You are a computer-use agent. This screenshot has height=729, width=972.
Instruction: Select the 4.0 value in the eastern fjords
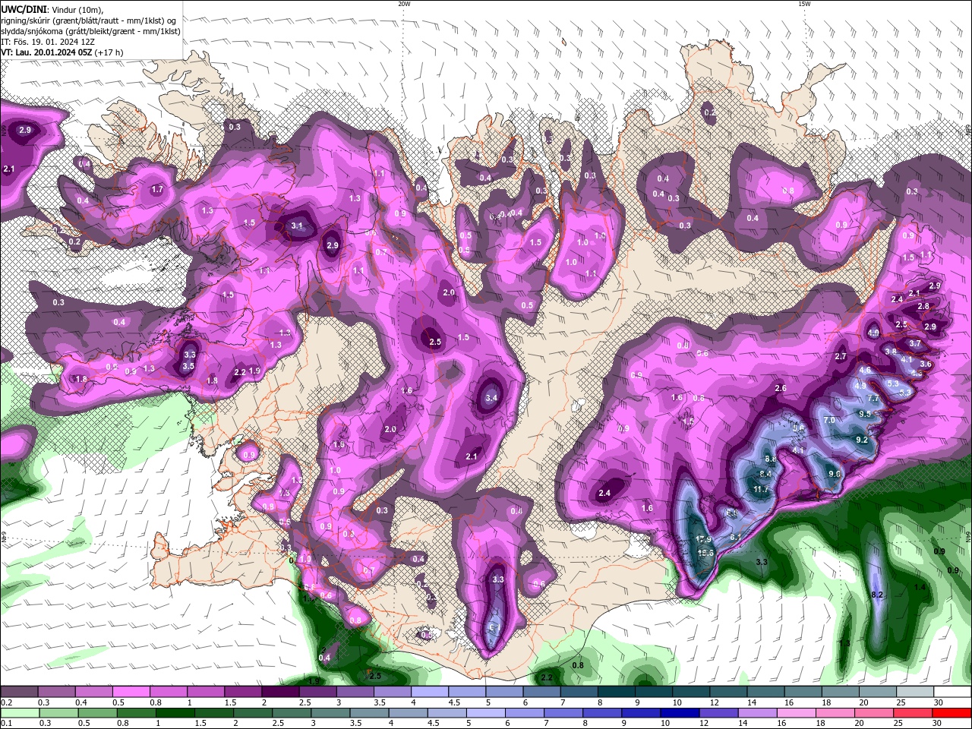tap(873, 333)
